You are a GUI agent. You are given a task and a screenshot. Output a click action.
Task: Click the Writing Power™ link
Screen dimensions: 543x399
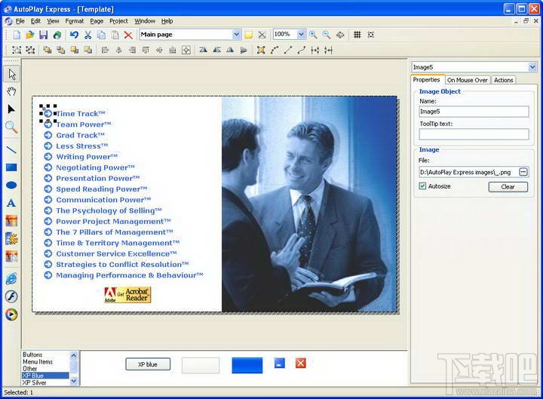87,157
